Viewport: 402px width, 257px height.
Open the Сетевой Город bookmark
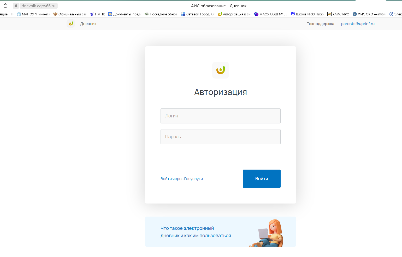point(198,14)
